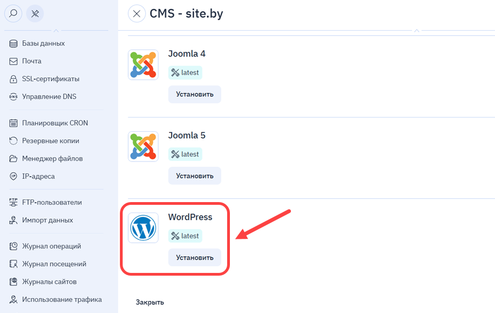Screen dimensions: 495x313
Task: Select the Joomla 4 title
Action: click(x=186, y=54)
